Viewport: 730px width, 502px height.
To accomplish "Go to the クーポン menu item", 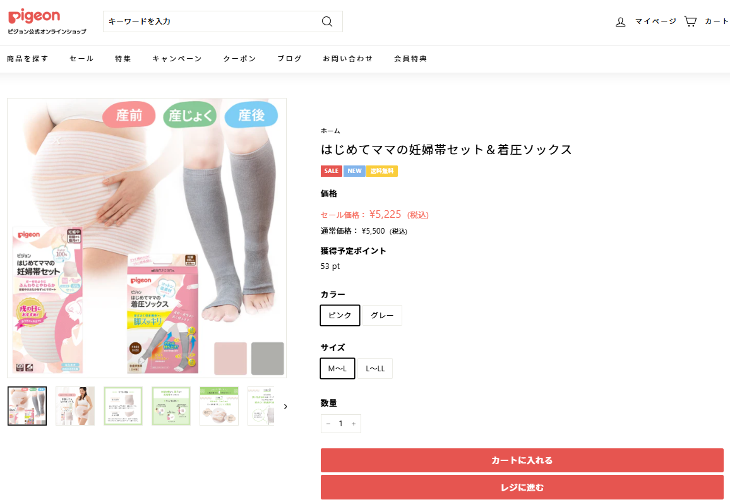I will (x=239, y=59).
